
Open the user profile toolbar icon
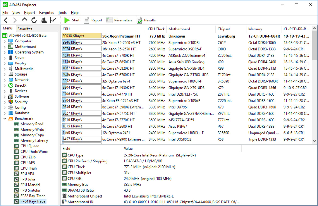point(44,20)
